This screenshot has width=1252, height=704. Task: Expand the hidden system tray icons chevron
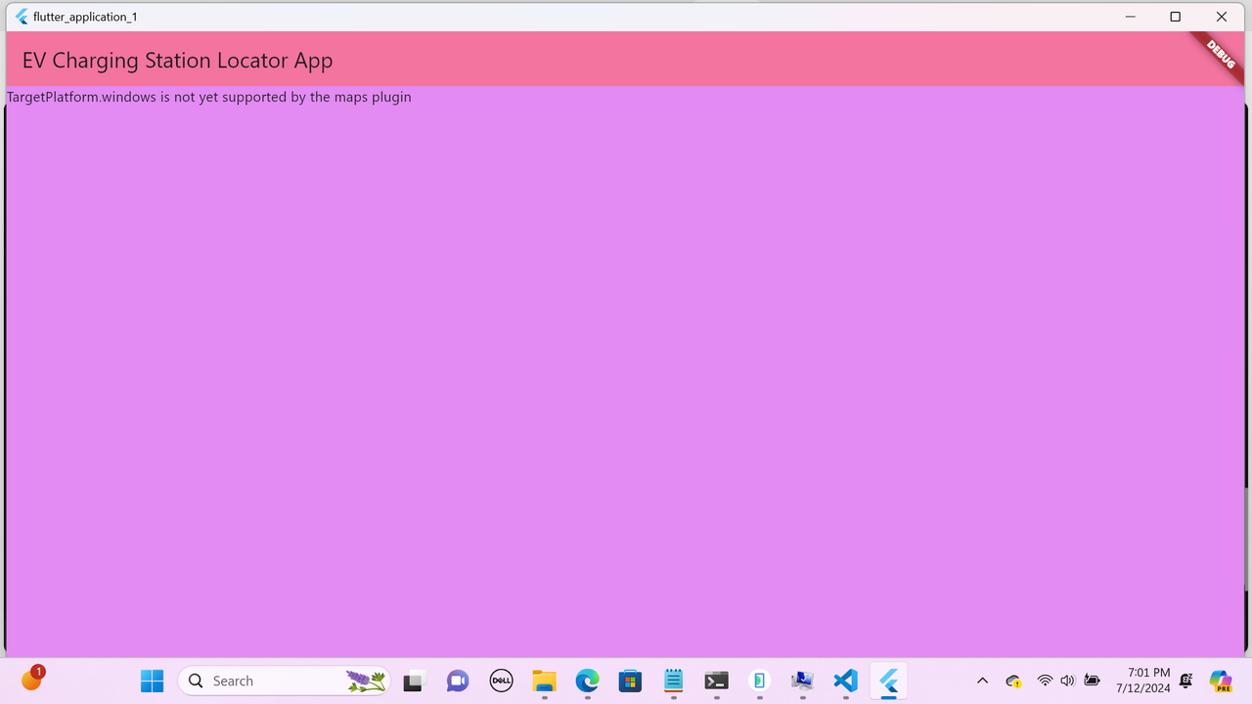(983, 681)
